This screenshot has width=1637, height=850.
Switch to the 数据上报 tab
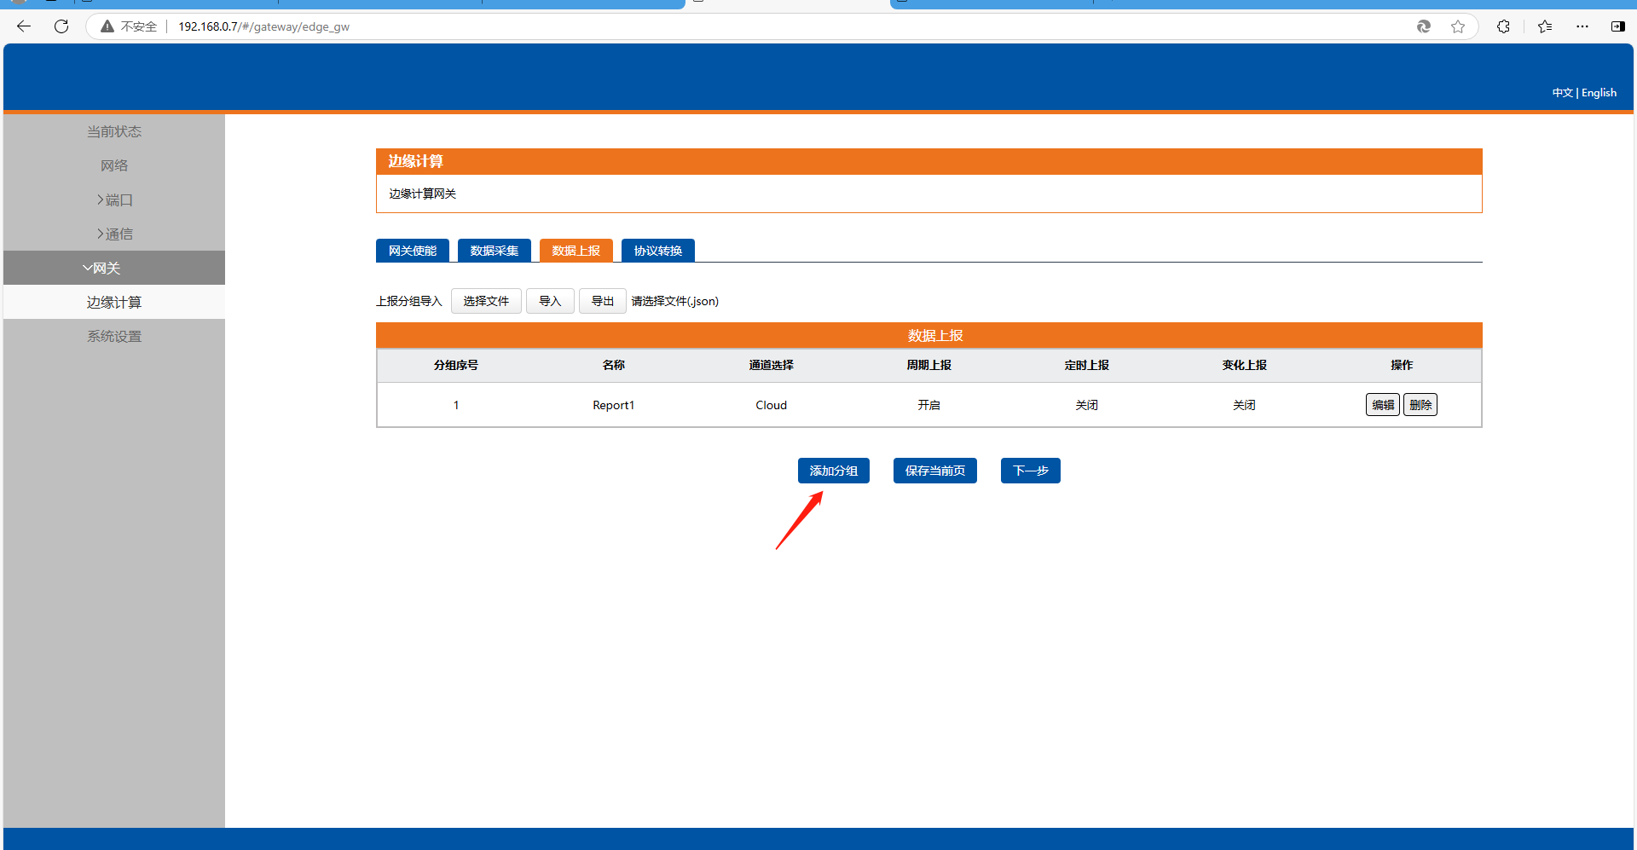tap(576, 251)
